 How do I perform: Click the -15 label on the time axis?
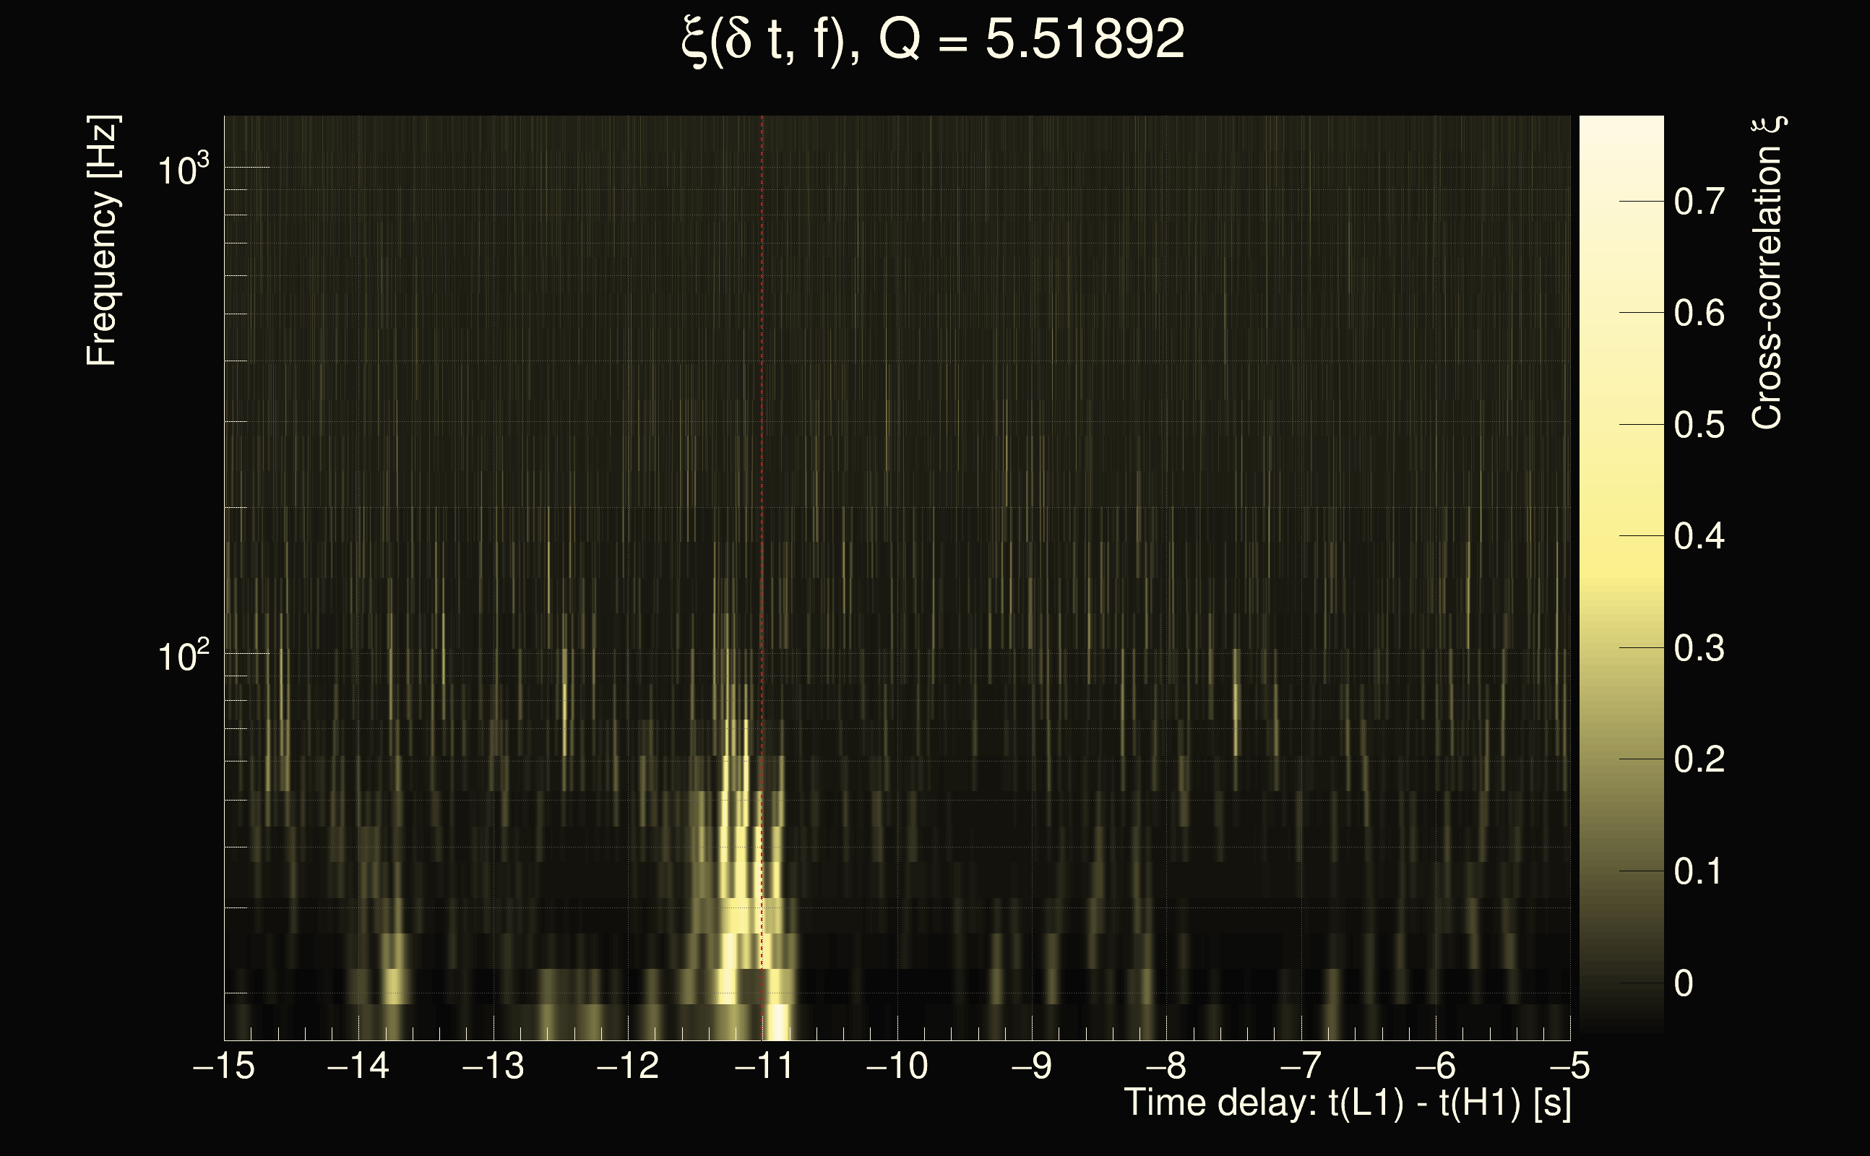pyautogui.click(x=224, y=1066)
